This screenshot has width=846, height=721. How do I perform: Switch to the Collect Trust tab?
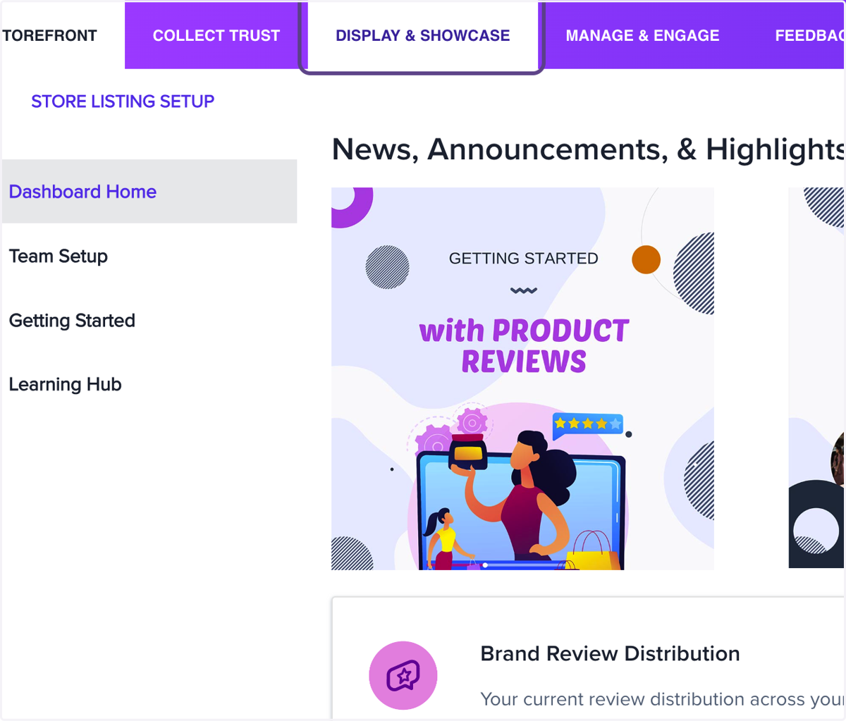[216, 35]
